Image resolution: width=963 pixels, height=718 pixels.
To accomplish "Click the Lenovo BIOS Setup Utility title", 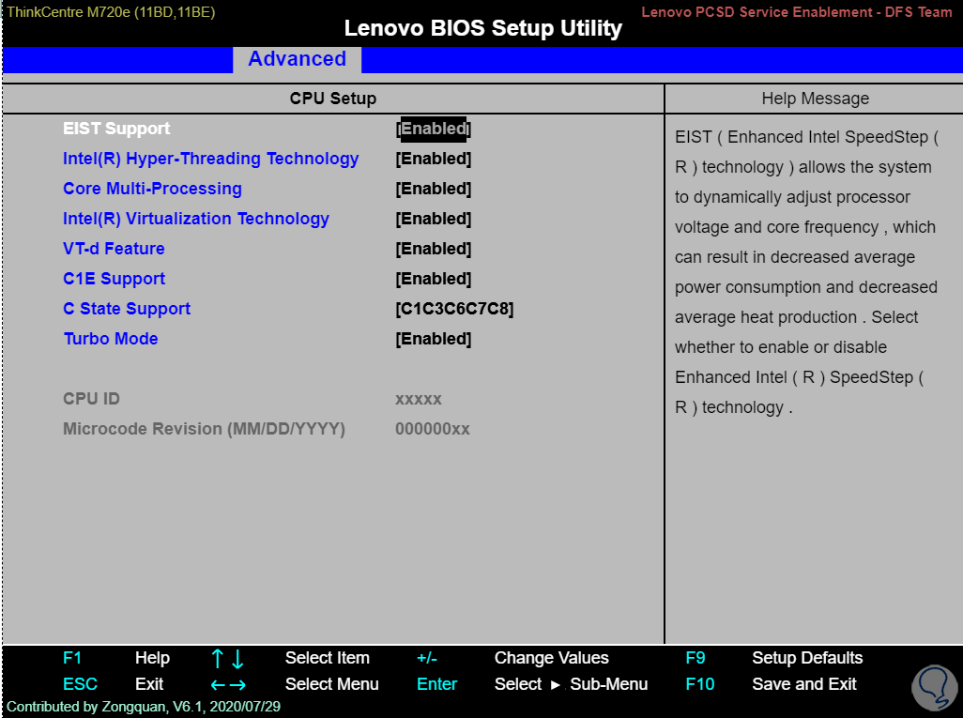I will coord(482,28).
